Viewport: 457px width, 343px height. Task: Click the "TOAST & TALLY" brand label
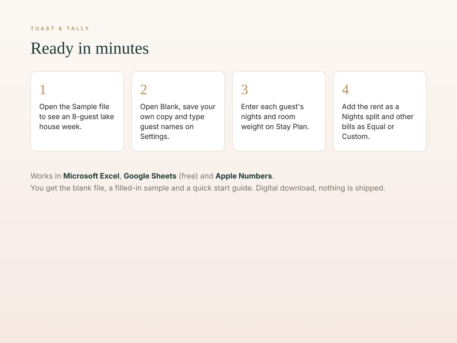[x=60, y=29]
